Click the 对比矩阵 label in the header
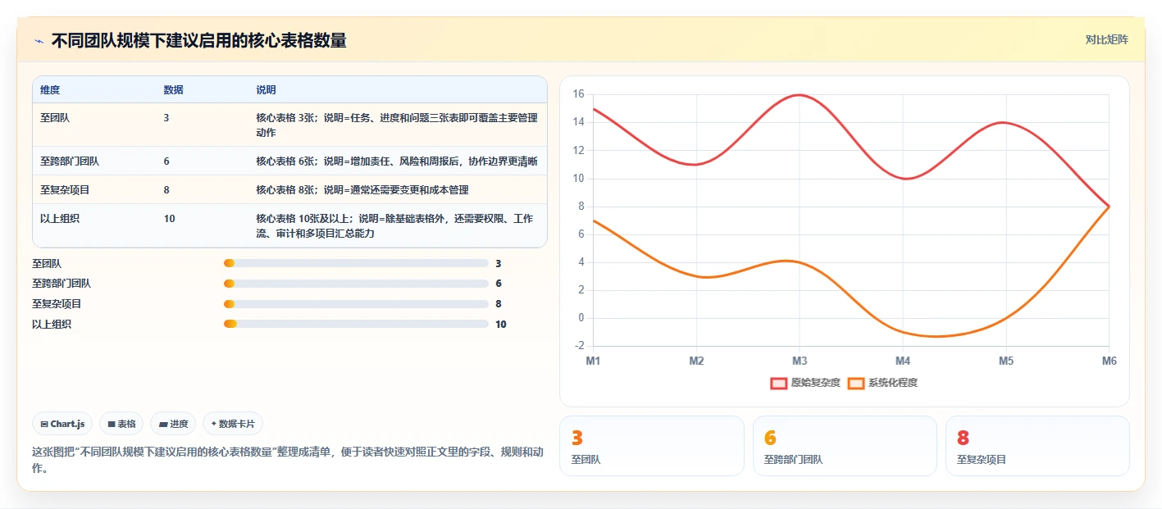 pos(1106,39)
